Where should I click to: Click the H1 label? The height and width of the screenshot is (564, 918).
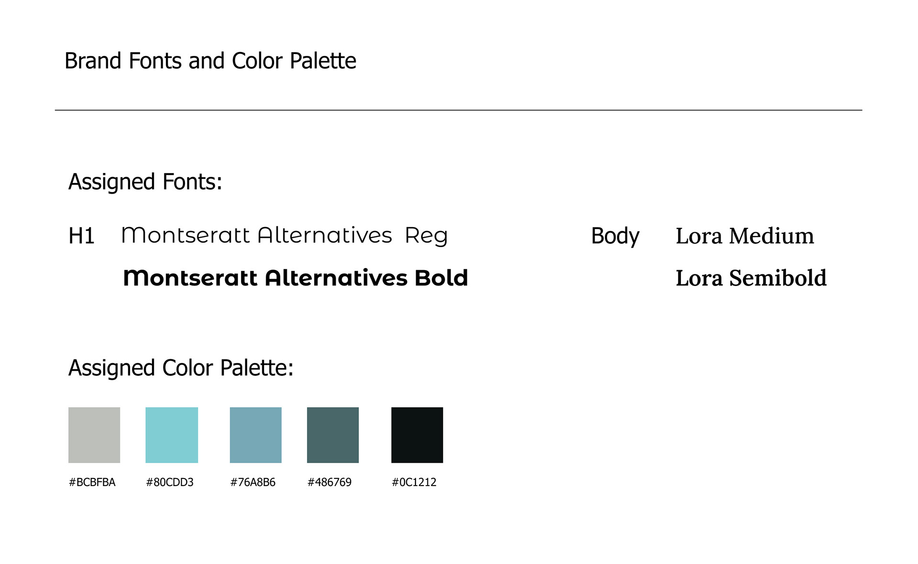pyautogui.click(x=81, y=236)
